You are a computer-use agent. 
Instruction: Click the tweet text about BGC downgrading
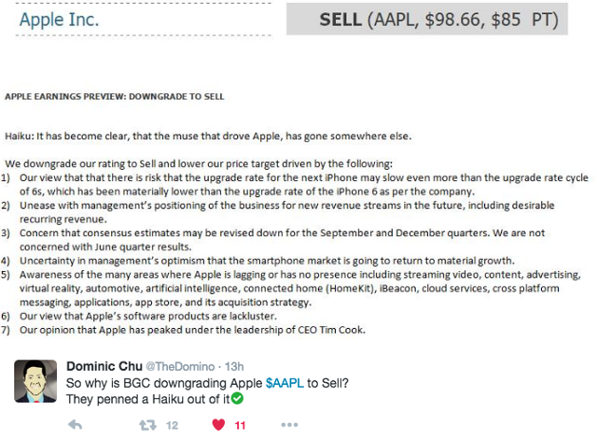pos(207,390)
